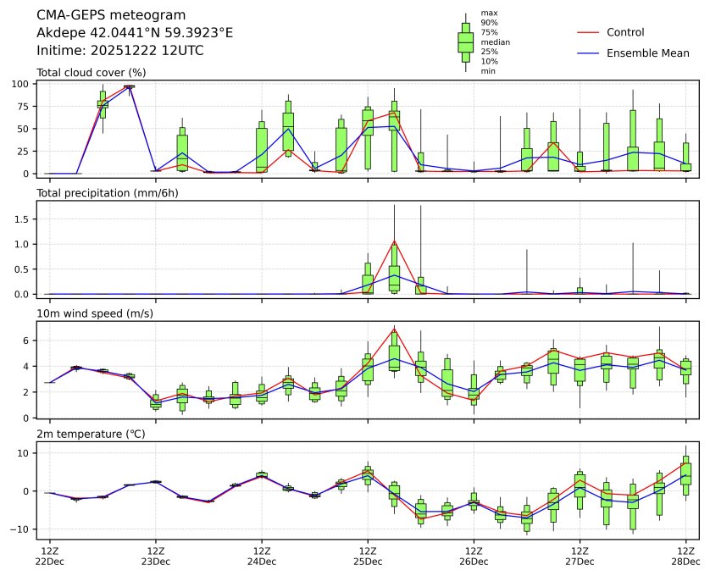
Task: Click the "Total cloud cover (%)" panel title
Action: 91,72
